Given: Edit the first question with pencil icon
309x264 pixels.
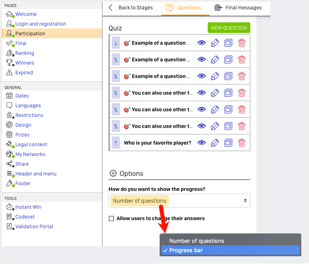Looking at the screenshot, I should coord(215,43).
